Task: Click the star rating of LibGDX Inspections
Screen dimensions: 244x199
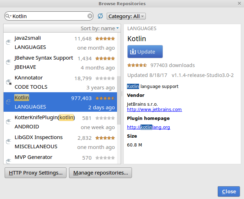Action: [x=105, y=138]
